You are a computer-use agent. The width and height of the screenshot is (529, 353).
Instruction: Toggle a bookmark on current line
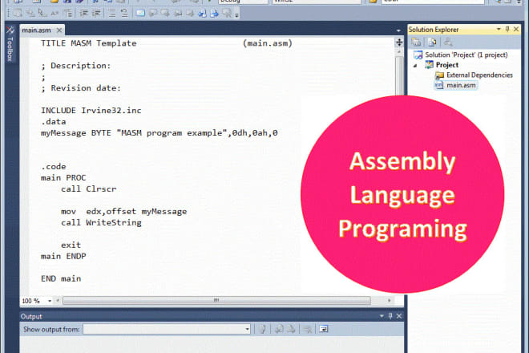(140, 13)
